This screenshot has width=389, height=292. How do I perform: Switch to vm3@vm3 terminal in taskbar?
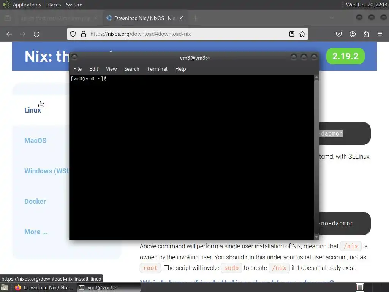pyautogui.click(x=109, y=287)
